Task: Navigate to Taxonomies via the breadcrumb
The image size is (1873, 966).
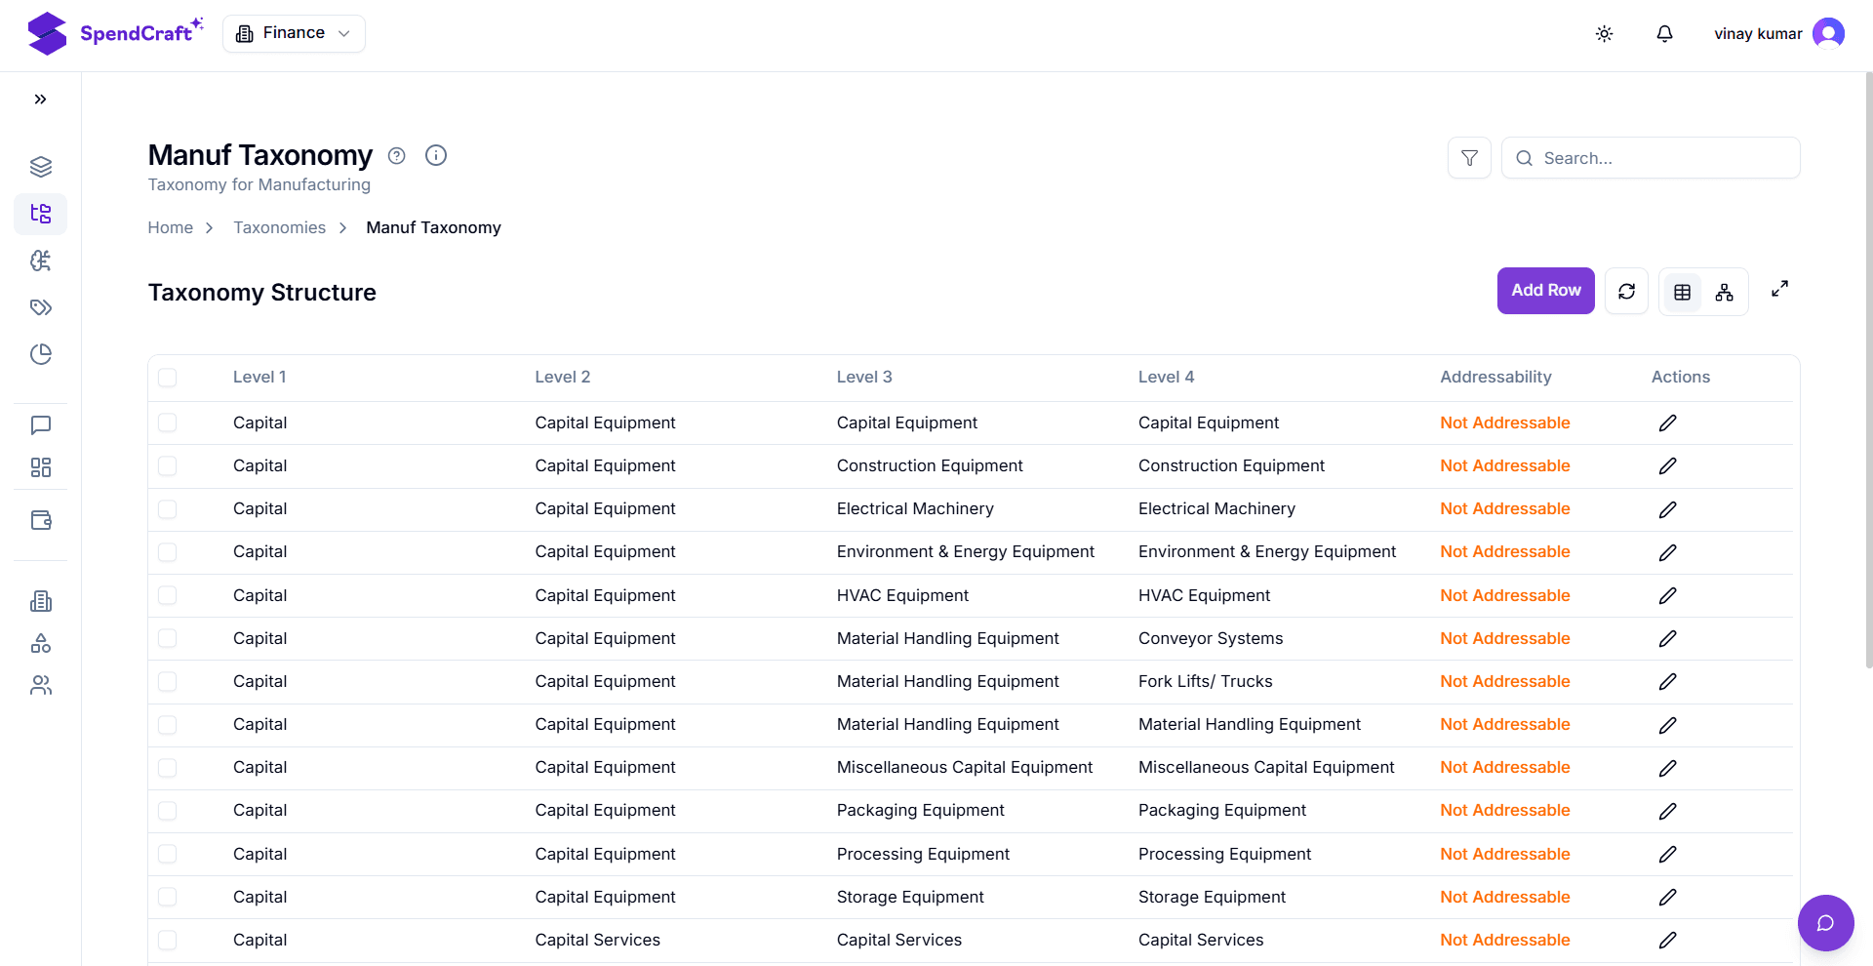Action: point(280,227)
